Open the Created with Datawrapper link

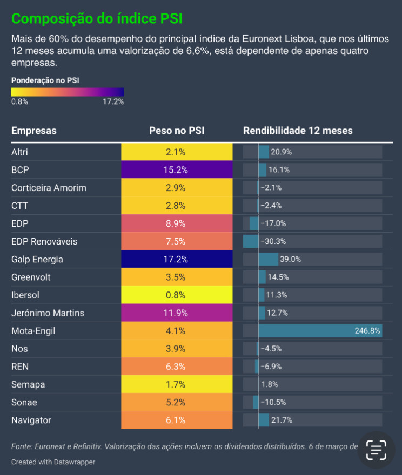point(53,462)
